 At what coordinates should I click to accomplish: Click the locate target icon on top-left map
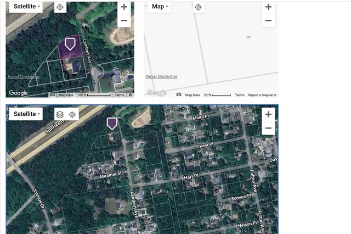(x=60, y=7)
